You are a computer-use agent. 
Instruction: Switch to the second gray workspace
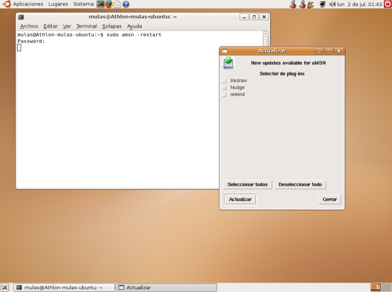tap(386, 287)
